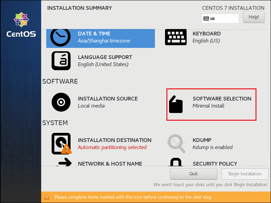Click the orange warning message text
This screenshot has height=203, width=271.
(x=133, y=197)
